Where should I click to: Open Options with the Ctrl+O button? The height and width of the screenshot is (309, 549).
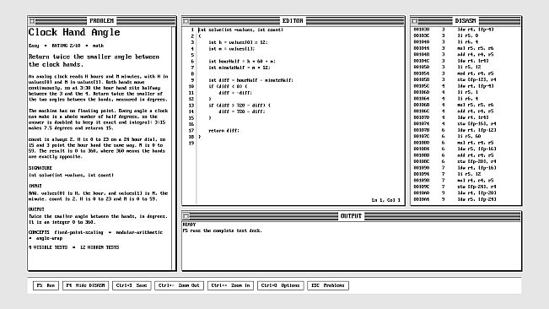[280, 285]
